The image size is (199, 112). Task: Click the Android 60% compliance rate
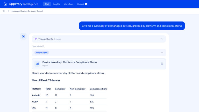pos(92,95)
